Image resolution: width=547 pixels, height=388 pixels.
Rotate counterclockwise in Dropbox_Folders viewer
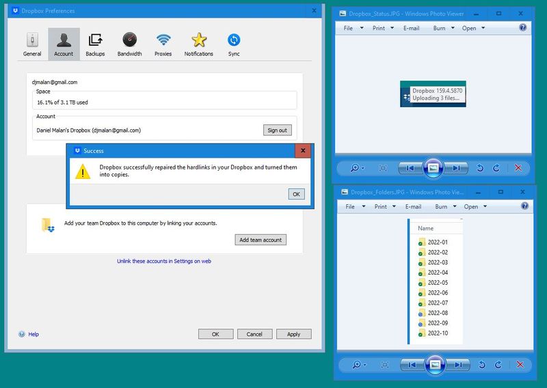pos(482,365)
